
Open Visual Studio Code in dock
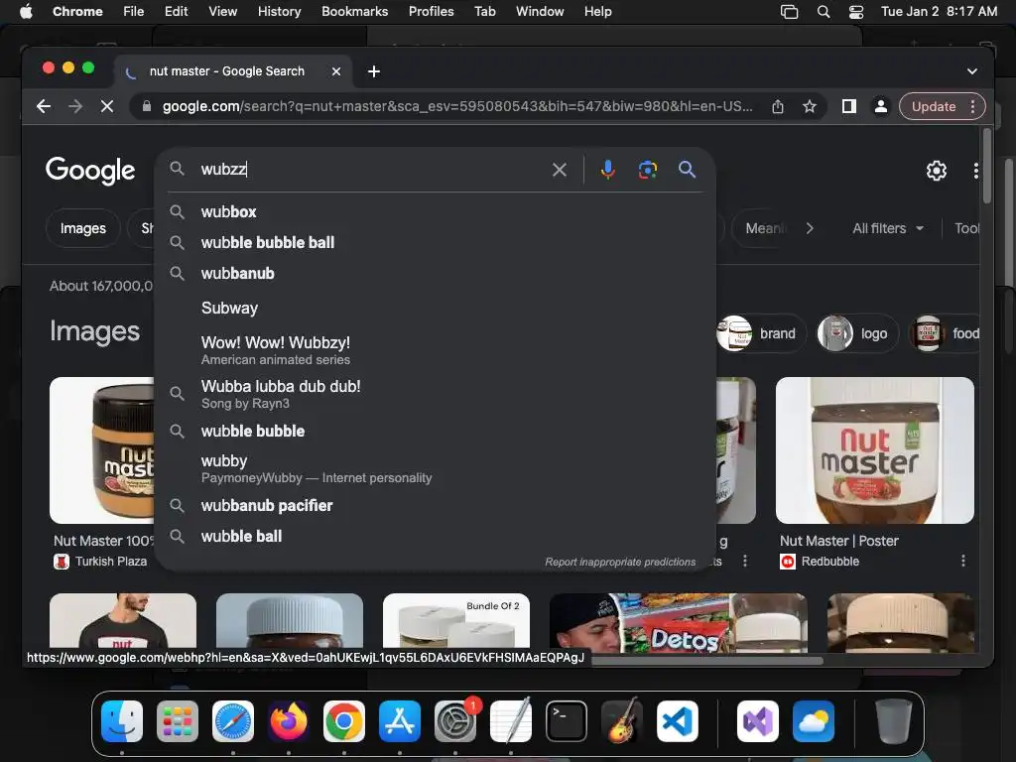tap(677, 721)
